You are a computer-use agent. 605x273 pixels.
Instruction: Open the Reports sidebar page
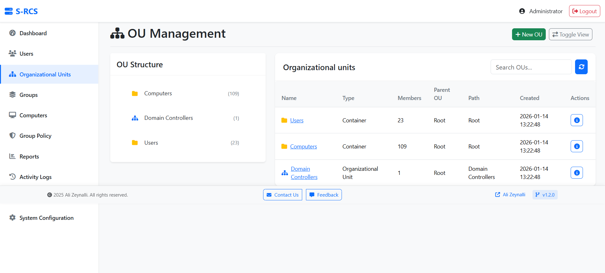click(x=49, y=156)
